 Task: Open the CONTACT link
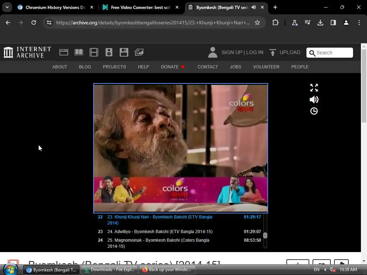tap(208, 67)
